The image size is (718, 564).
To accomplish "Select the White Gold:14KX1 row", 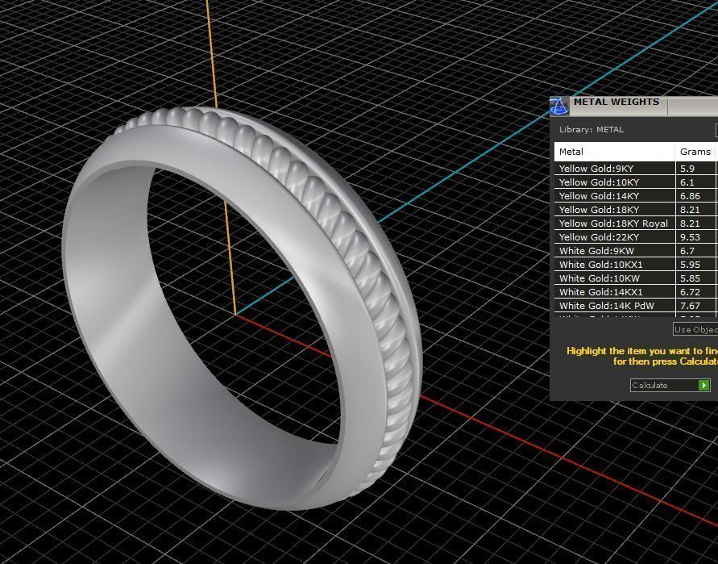I will pos(636,292).
